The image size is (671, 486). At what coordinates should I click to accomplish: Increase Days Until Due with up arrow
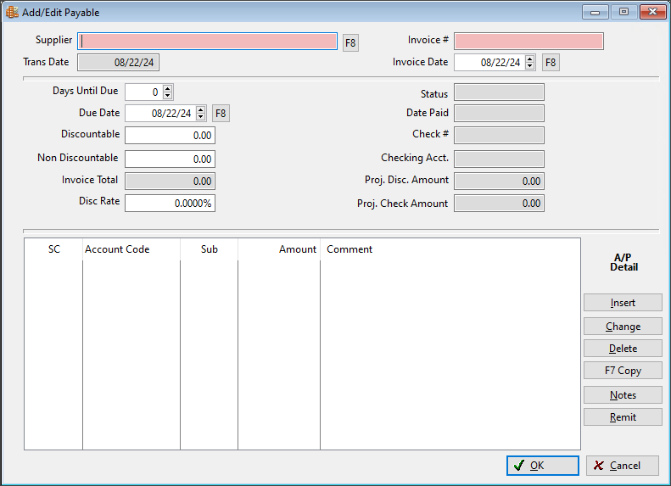click(168, 88)
